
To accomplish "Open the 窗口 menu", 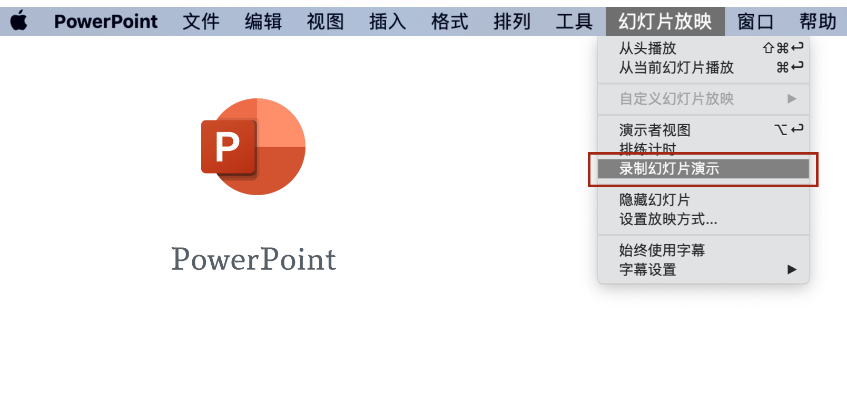I will point(756,22).
